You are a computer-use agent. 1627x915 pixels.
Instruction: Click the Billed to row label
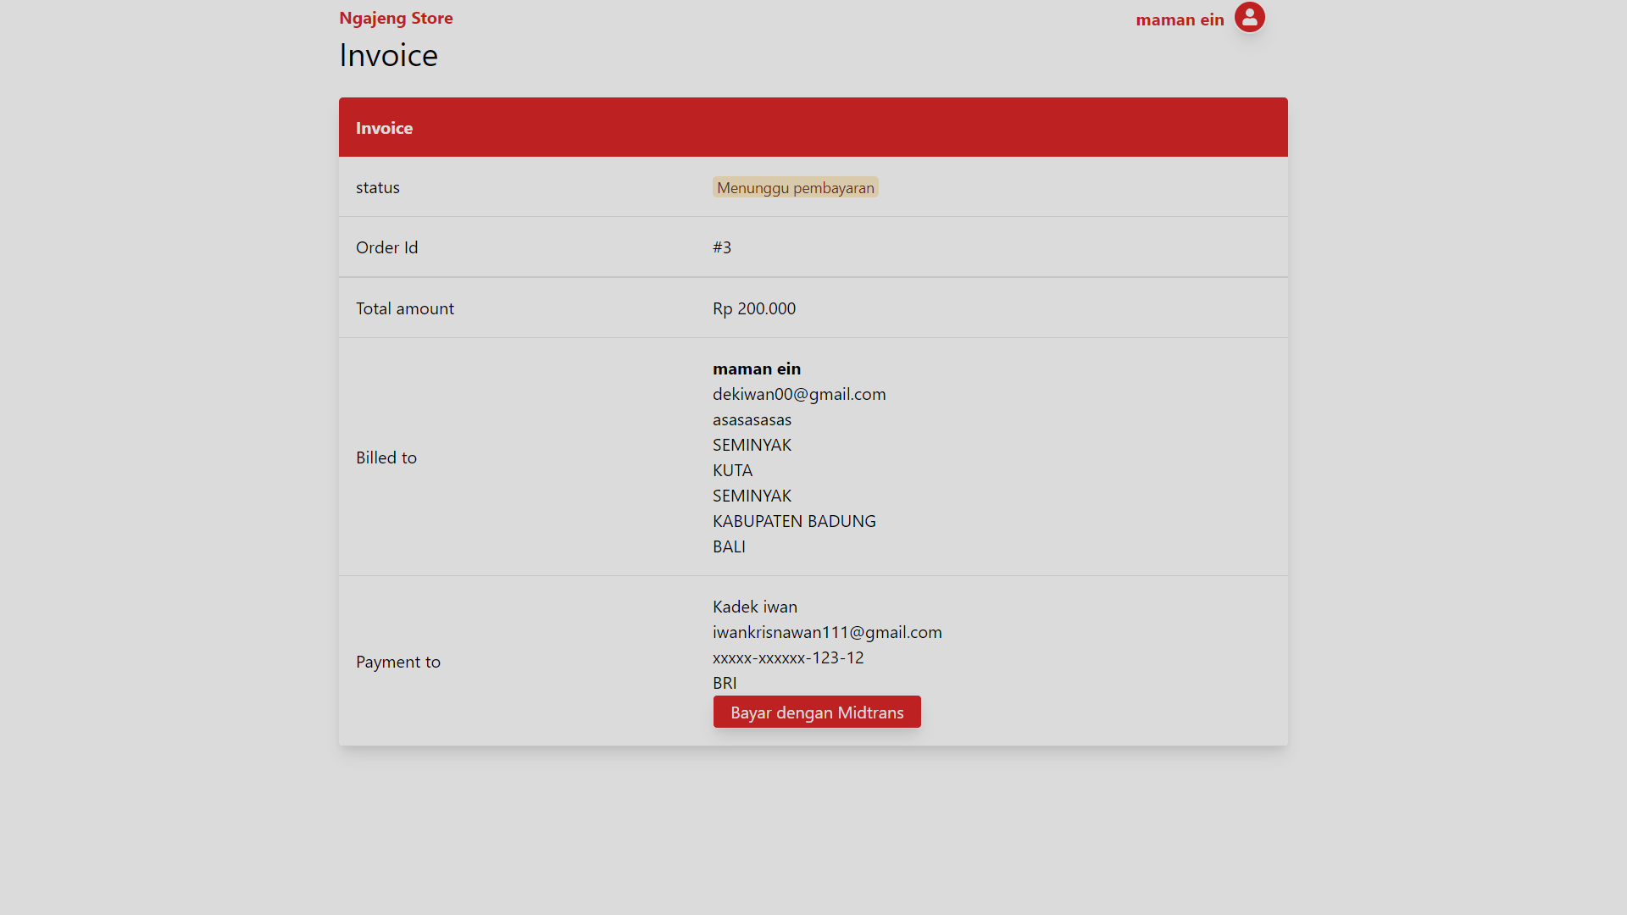tap(386, 457)
